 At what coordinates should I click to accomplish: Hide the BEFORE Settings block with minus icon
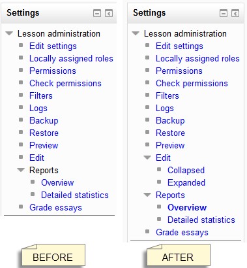tap(97, 13)
